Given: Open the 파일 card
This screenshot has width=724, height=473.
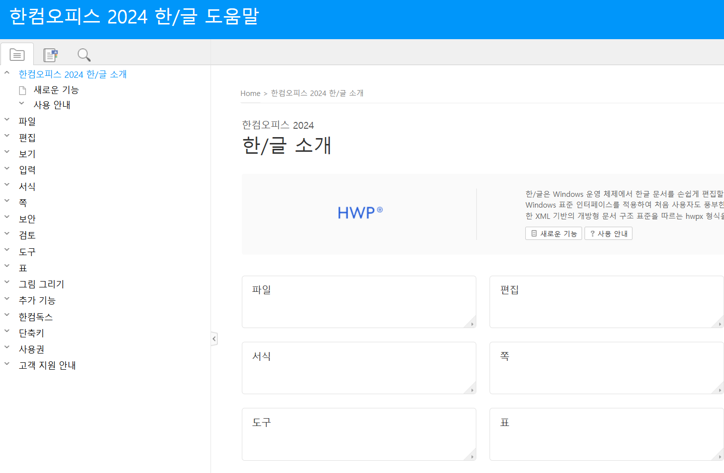Looking at the screenshot, I should [x=359, y=302].
